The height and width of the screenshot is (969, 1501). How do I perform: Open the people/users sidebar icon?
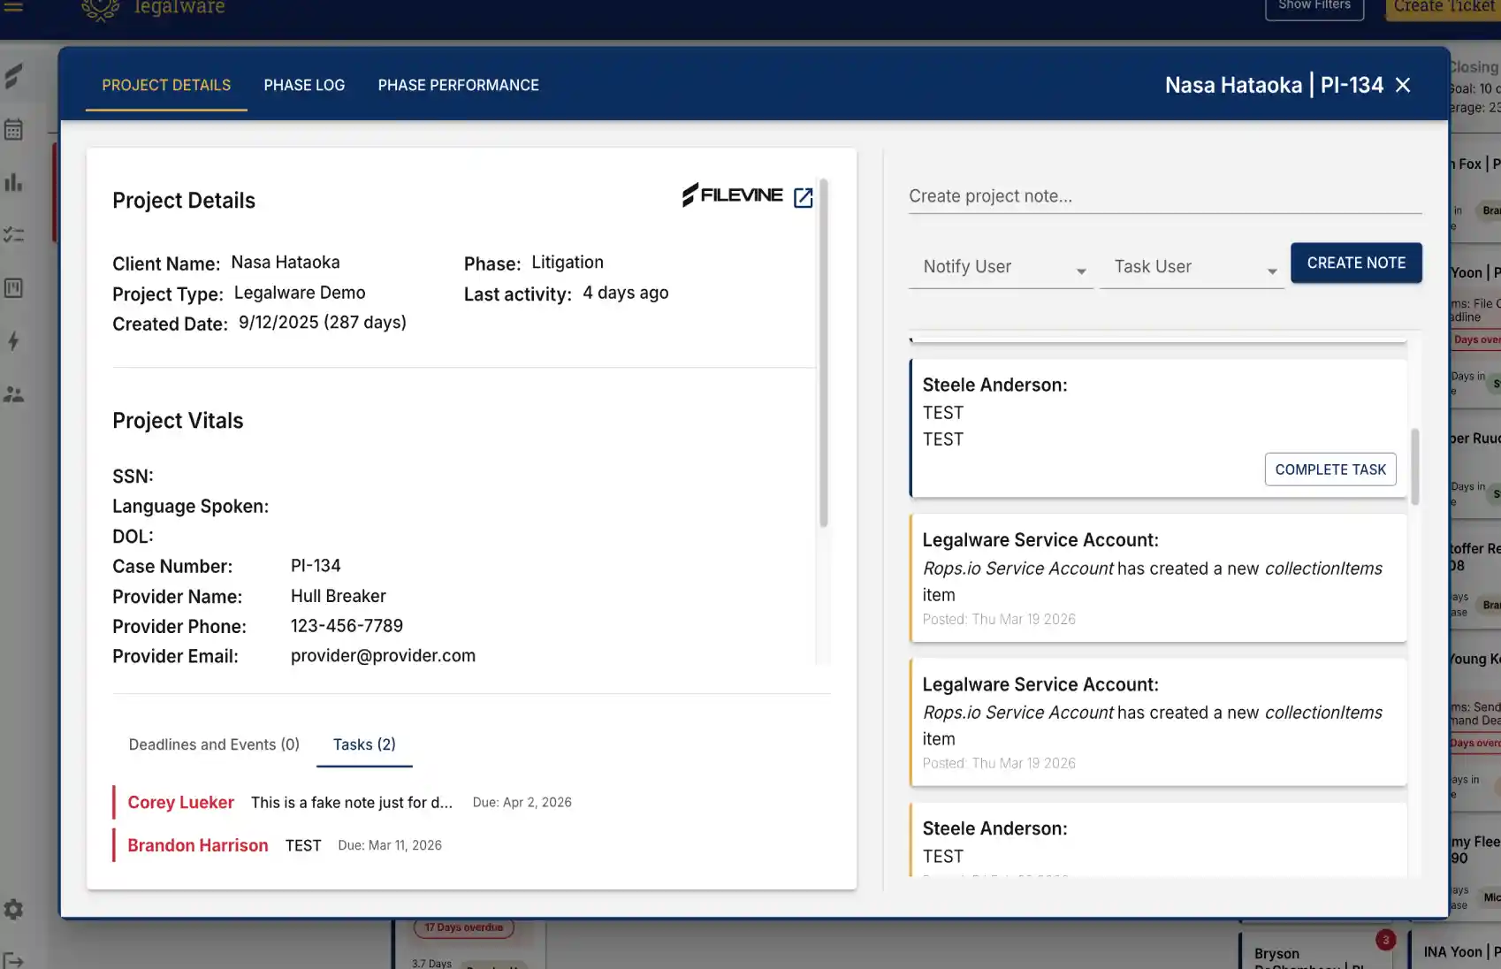click(13, 394)
